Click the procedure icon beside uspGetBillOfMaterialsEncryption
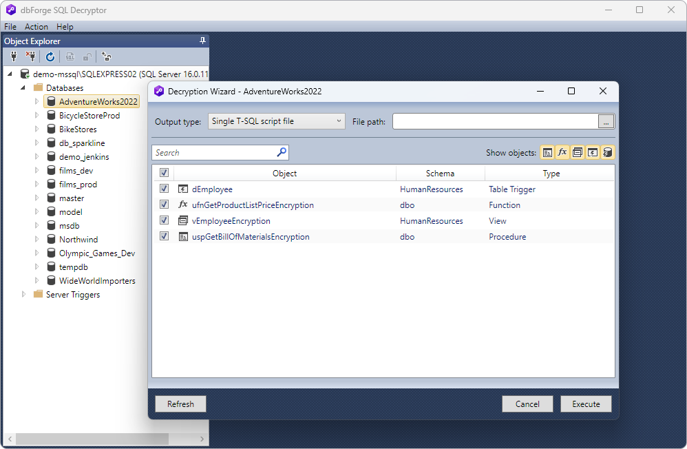 (182, 236)
